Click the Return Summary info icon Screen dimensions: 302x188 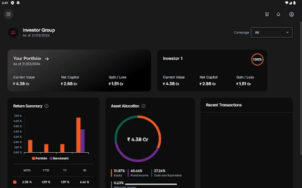point(46,106)
